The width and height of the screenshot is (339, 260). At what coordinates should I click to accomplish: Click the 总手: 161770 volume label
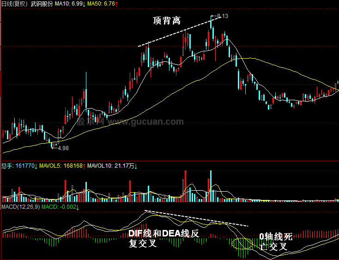pos(18,165)
